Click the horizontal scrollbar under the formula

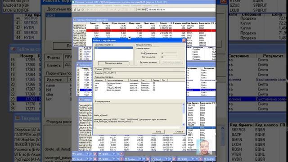[x=138, y=127]
